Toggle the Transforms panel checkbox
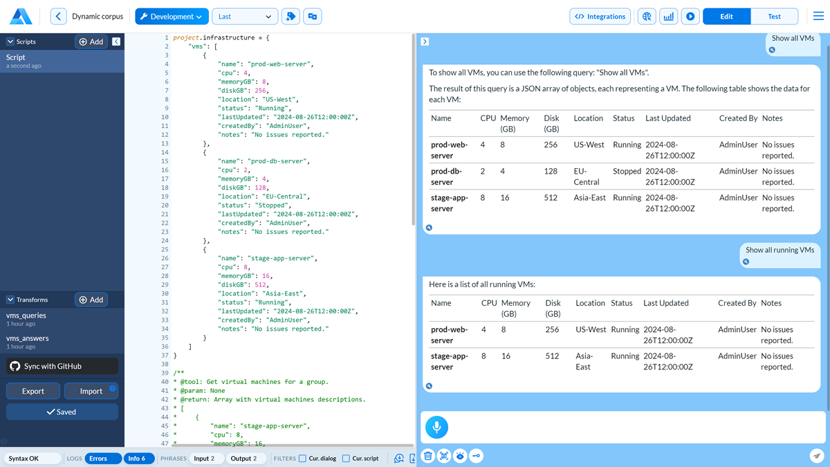This screenshot has width=830, height=467. (x=10, y=300)
